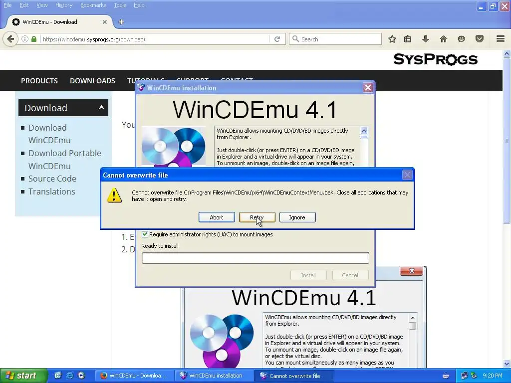
Task: Launch Show Desktop quick launch icon
Action: pyautogui.click(x=58, y=376)
